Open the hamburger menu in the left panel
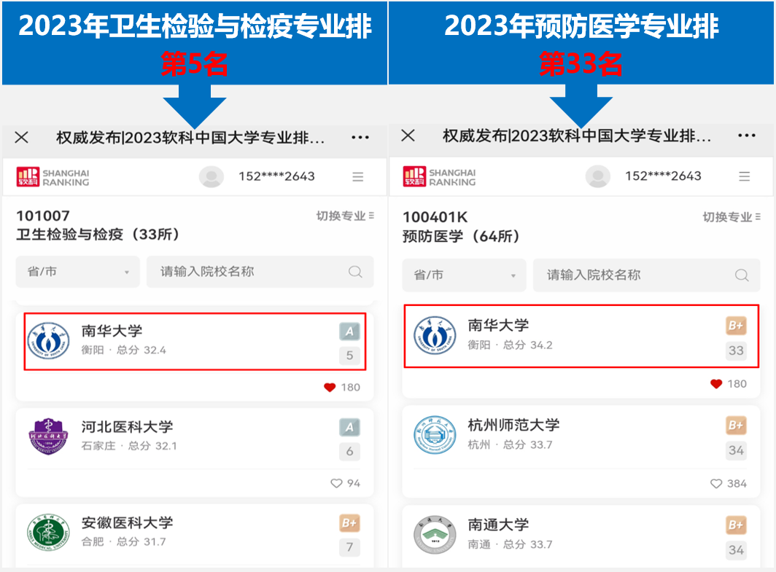 click(x=357, y=177)
